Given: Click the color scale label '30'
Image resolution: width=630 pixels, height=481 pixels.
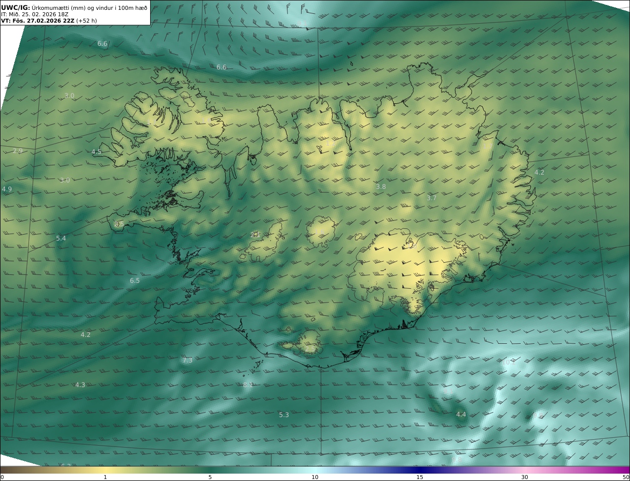Looking at the screenshot, I should tap(525, 477).
